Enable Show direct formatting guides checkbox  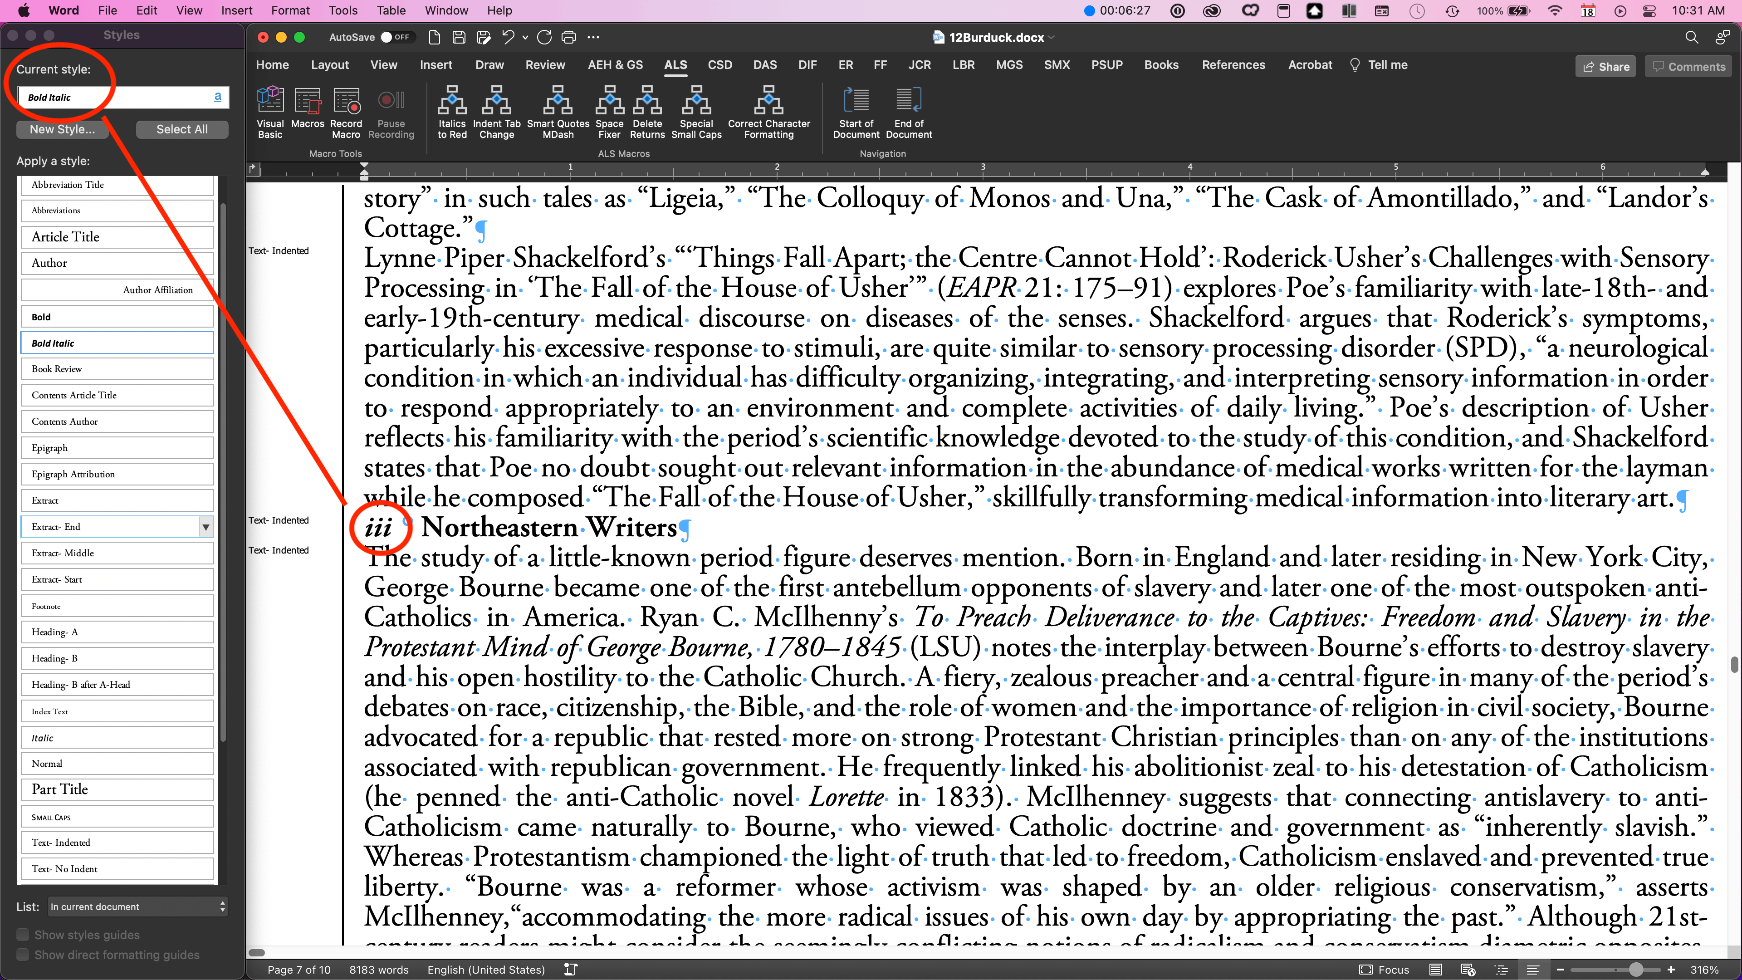(23, 955)
